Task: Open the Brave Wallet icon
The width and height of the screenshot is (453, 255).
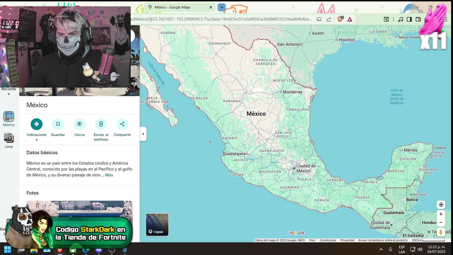Action: pyautogui.click(x=418, y=19)
